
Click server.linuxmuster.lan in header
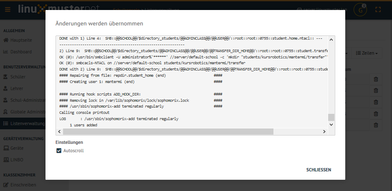point(321,10)
